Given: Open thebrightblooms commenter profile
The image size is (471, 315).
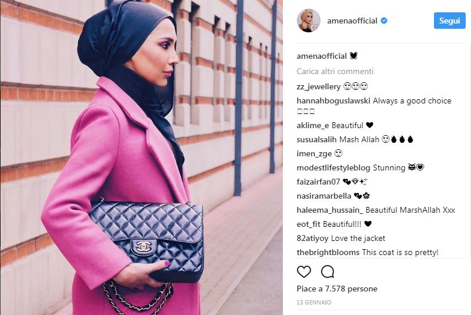Looking at the screenshot, I should 328,252.
